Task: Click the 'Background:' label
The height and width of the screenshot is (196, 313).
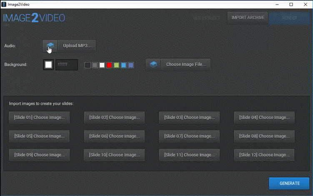Action: [15, 65]
